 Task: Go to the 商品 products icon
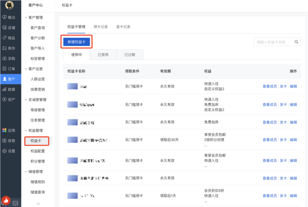5,38
